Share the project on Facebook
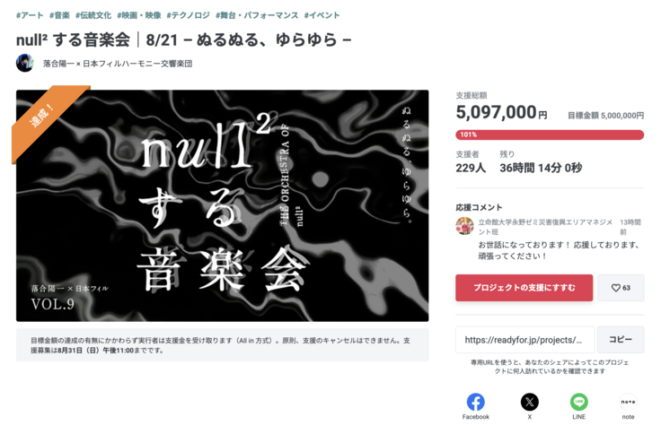 point(475,402)
